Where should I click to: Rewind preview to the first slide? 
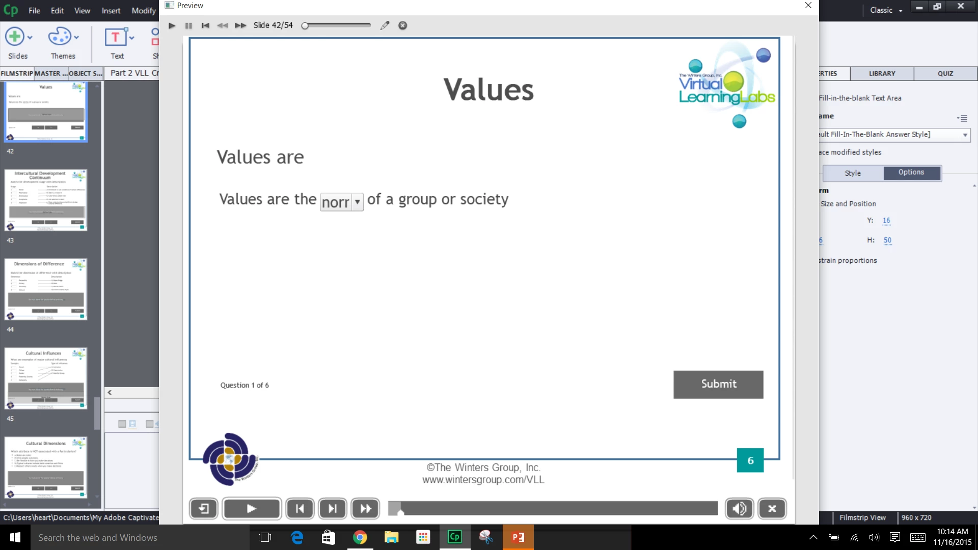[x=205, y=25]
